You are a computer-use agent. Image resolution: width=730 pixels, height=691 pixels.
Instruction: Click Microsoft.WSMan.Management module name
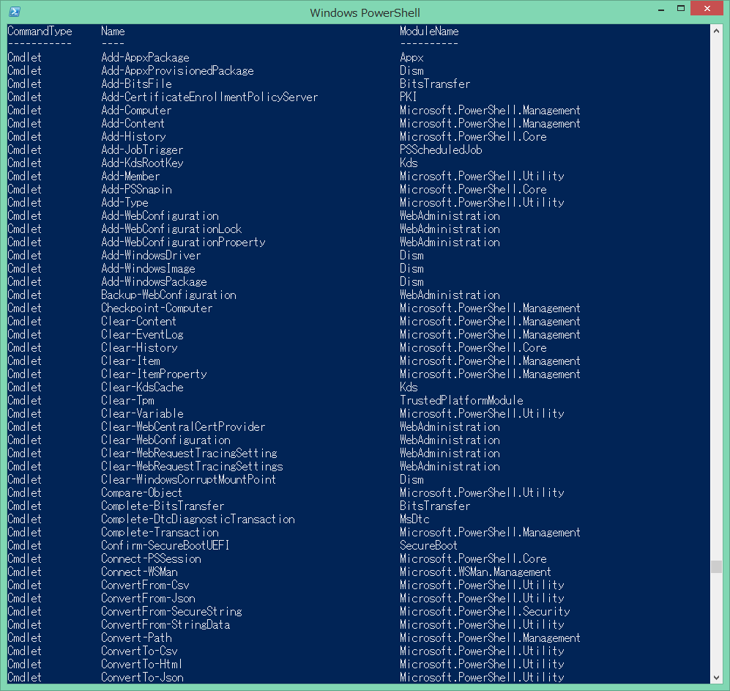tap(475, 572)
